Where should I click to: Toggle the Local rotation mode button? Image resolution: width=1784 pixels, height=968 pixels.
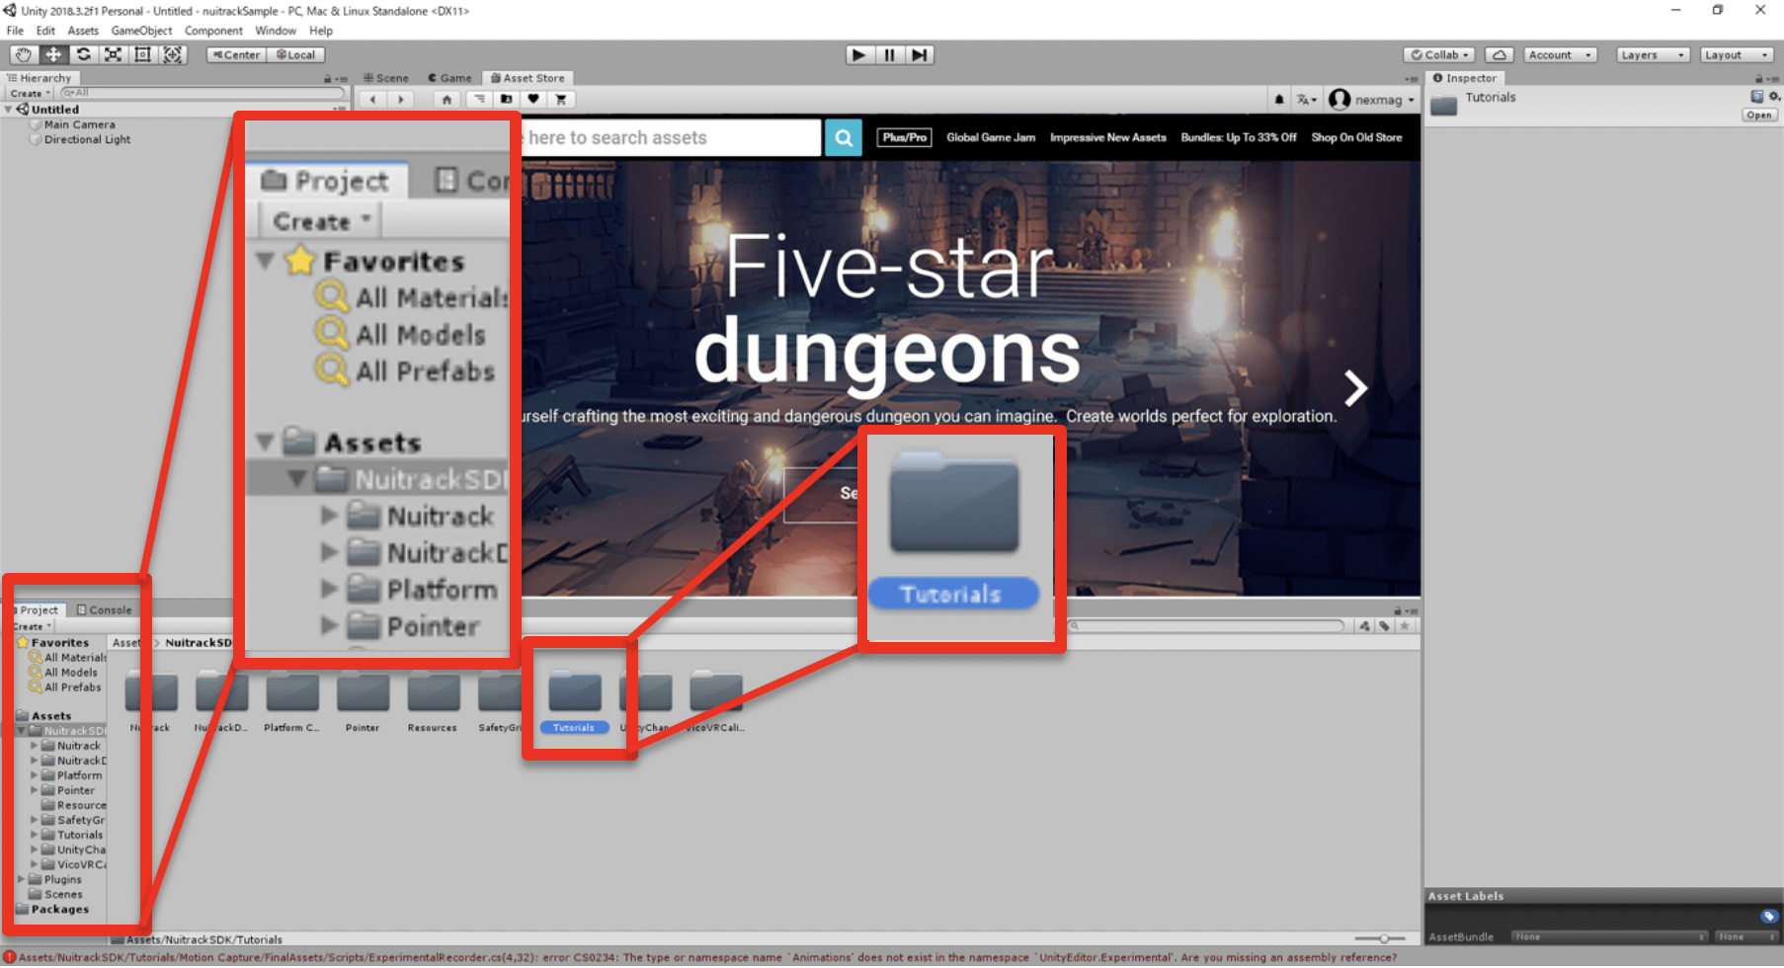[x=296, y=54]
